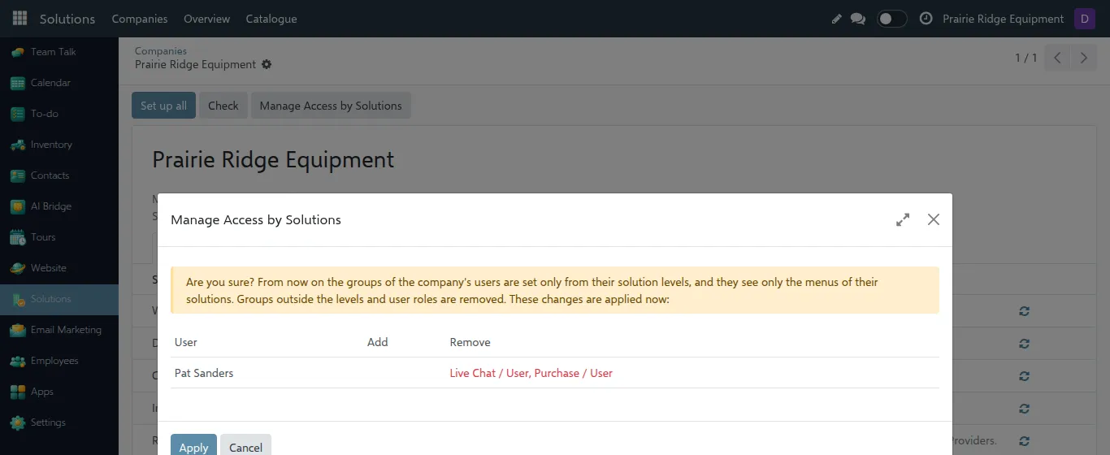Click the Solutions app title

coord(67,19)
